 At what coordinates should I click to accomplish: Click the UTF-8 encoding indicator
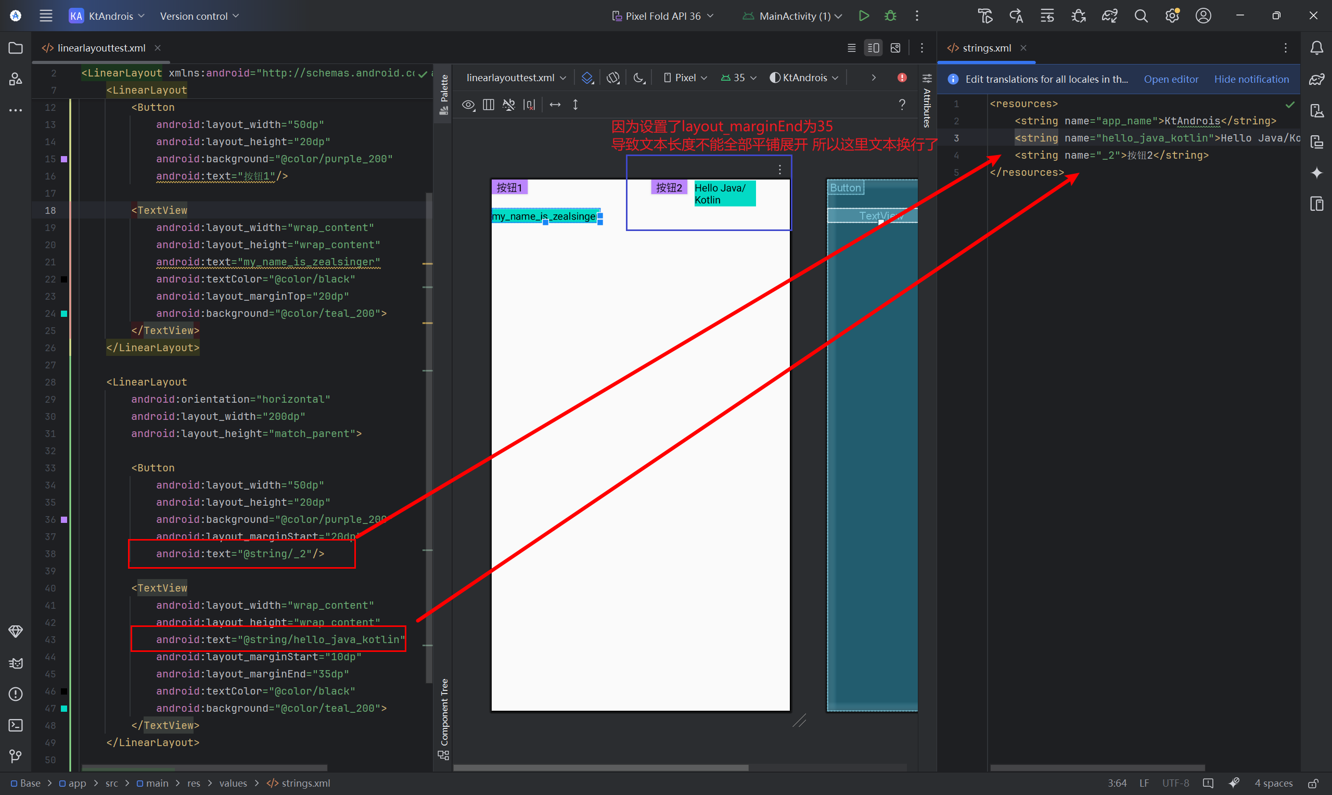click(1175, 783)
